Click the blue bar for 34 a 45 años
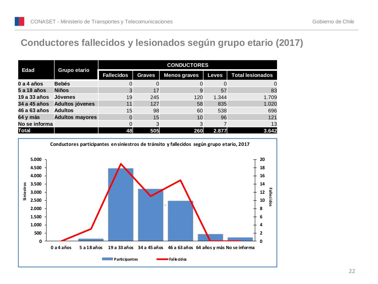 [x=151, y=214]
